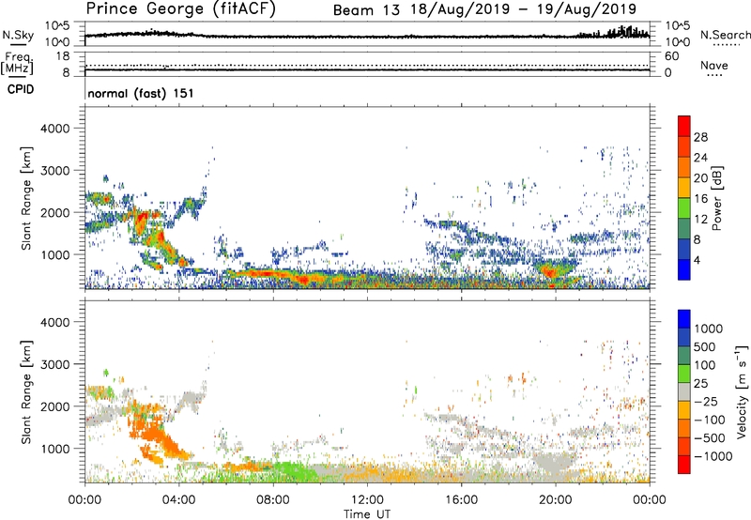This screenshot has height=520, width=751.
Task: Click the Beam 13 date range header
Action: point(484,9)
